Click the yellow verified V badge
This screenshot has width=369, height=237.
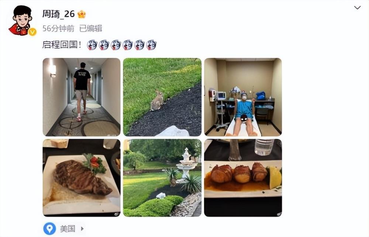click(x=32, y=32)
